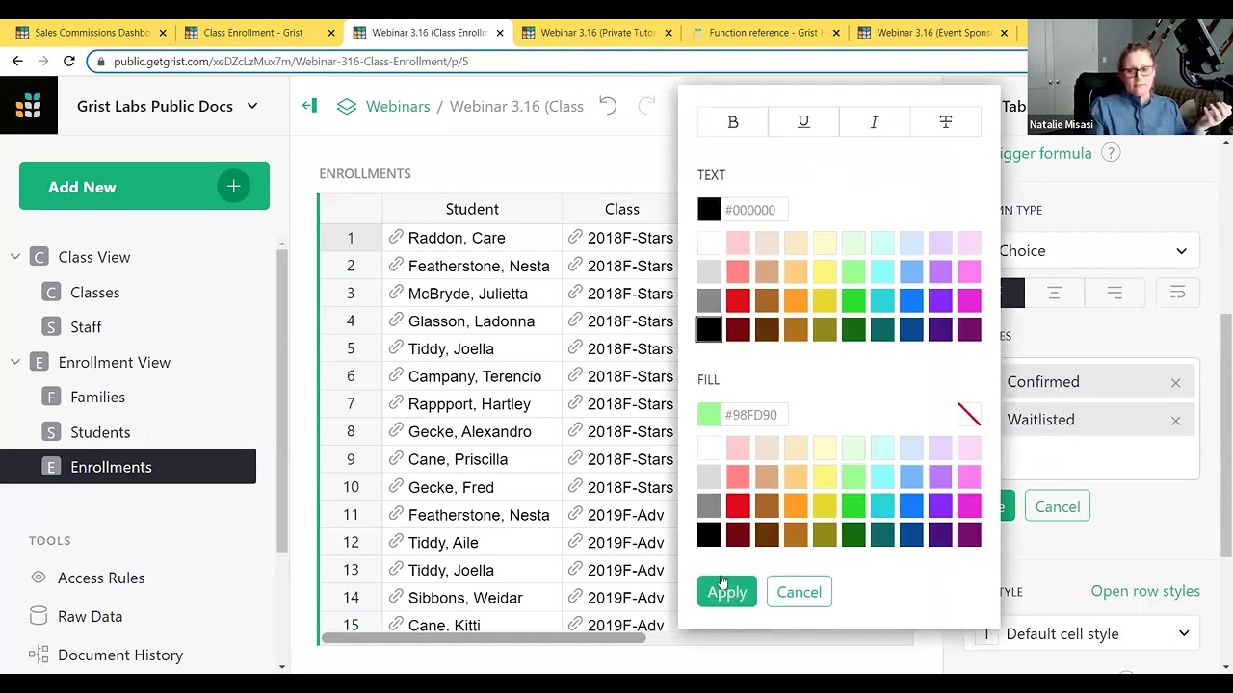Image resolution: width=1233 pixels, height=693 pixels.
Task: Reload the page
Action: tap(68, 61)
